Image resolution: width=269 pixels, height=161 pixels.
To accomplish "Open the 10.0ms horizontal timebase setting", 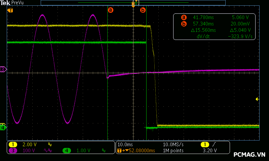I will [x=125, y=144].
